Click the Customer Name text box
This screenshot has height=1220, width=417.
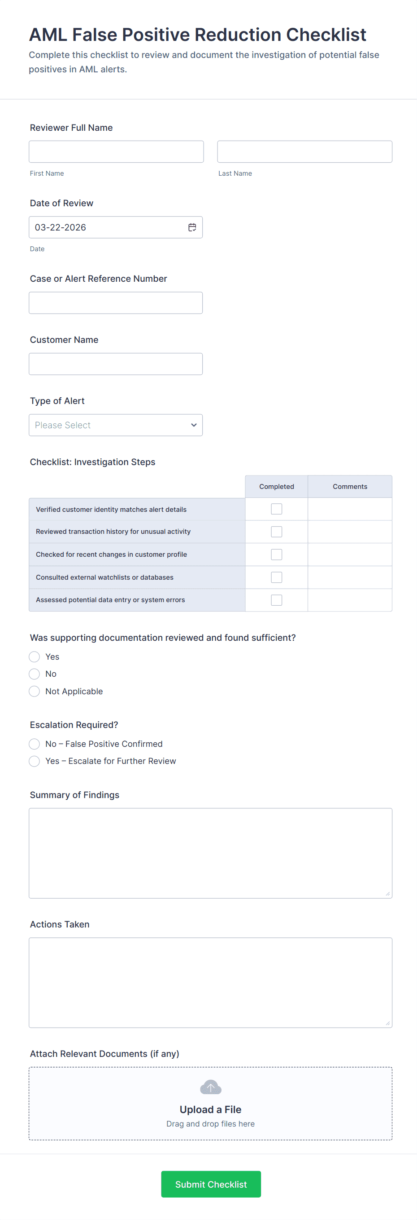tap(116, 364)
